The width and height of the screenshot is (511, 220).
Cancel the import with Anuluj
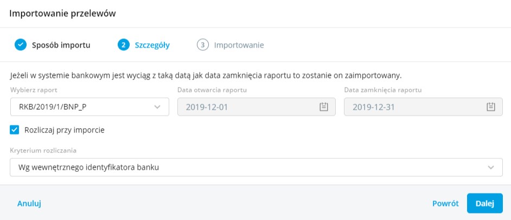(x=29, y=203)
